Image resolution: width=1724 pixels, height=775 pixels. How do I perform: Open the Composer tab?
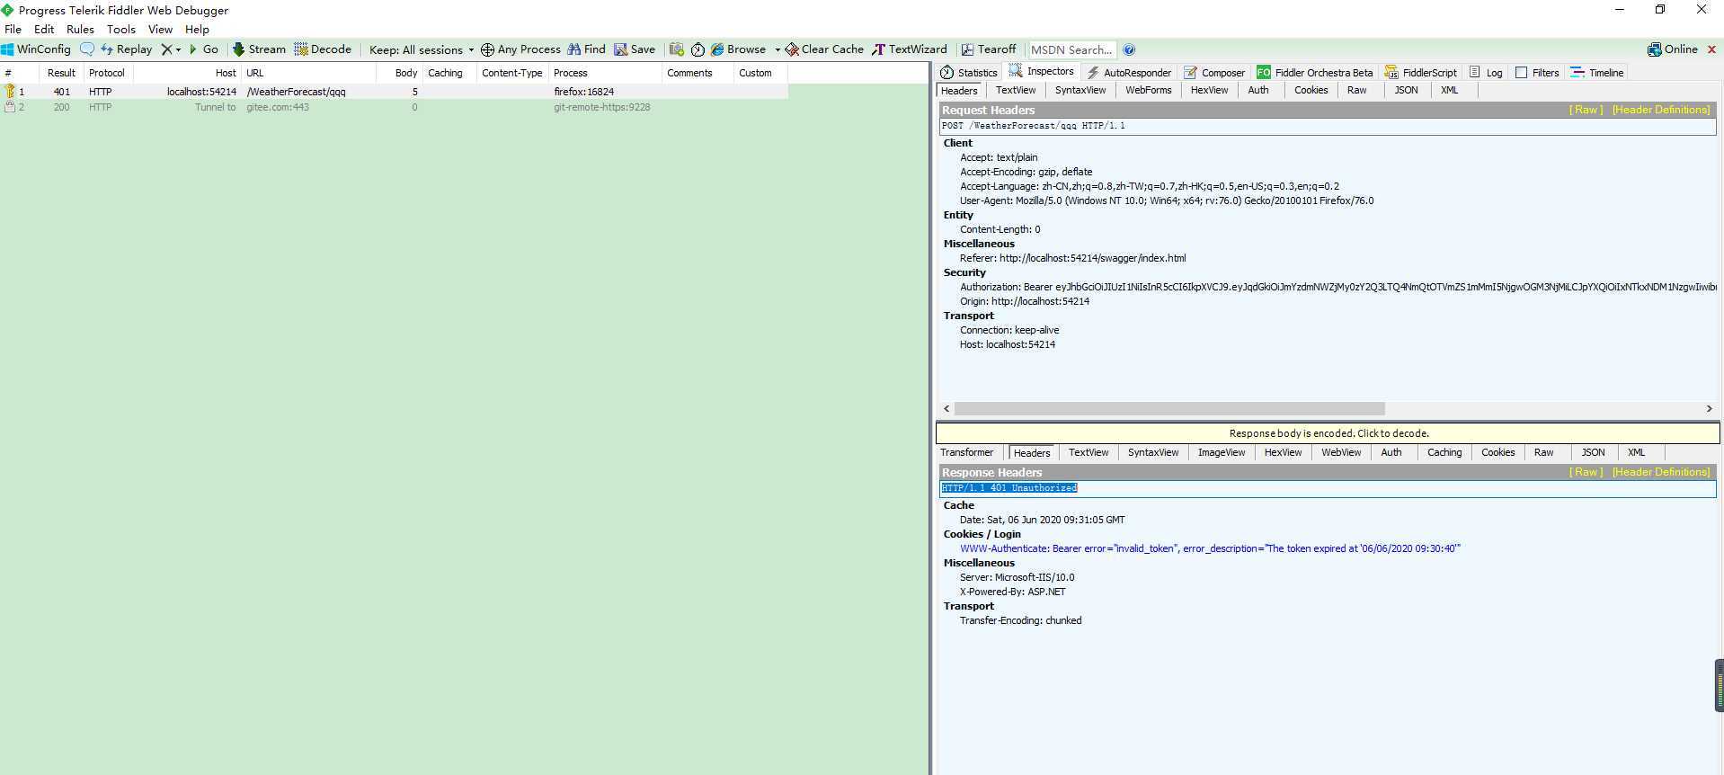click(x=1214, y=73)
